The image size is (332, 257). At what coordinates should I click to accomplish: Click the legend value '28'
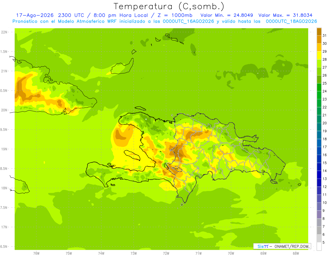pos(325,59)
